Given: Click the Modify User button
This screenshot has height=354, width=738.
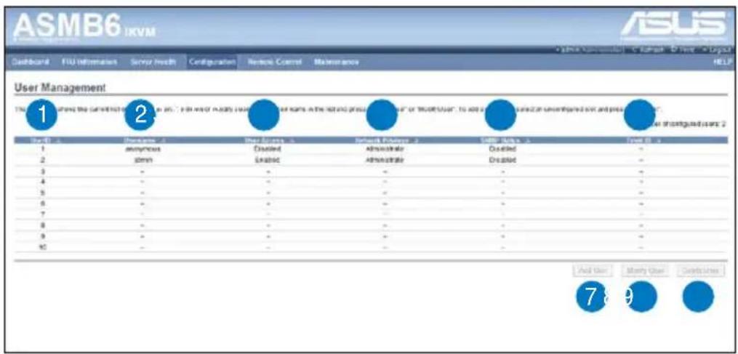Looking at the screenshot, I should (645, 271).
